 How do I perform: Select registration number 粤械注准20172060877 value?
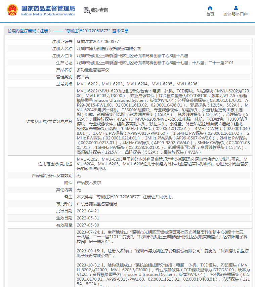click(x=98, y=42)
